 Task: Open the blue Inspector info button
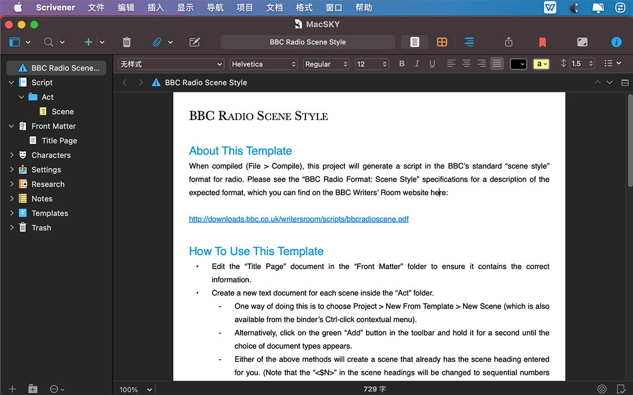[616, 42]
